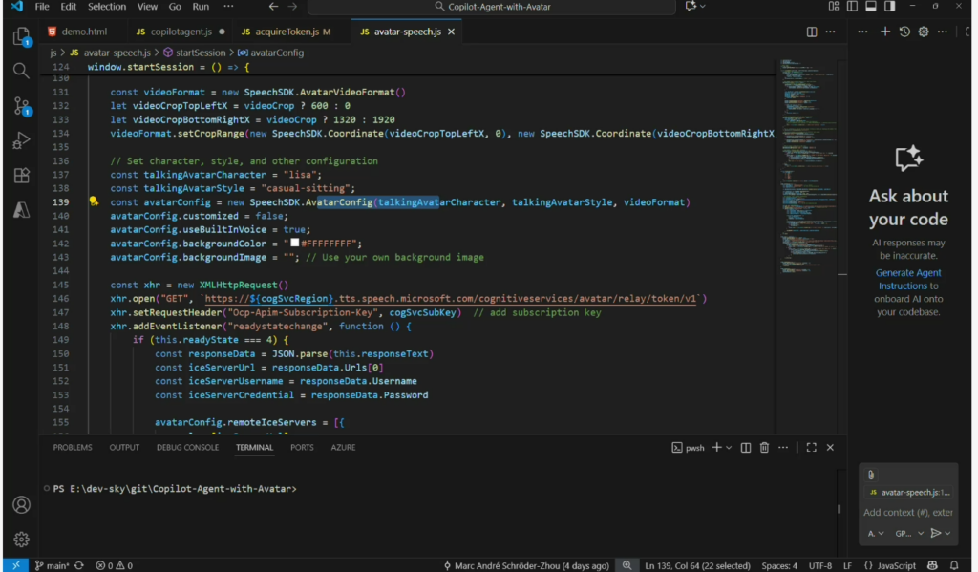Kill terminal with the trash icon
This screenshot has width=978, height=572.
[764, 447]
